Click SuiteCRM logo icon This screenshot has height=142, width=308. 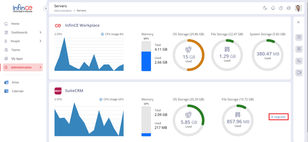click(58, 91)
